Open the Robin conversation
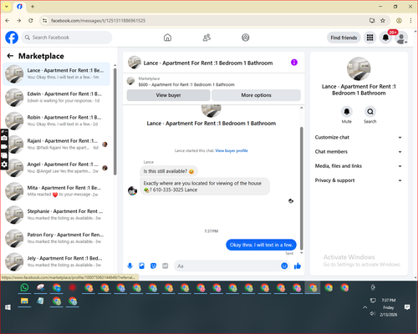 coord(56,121)
